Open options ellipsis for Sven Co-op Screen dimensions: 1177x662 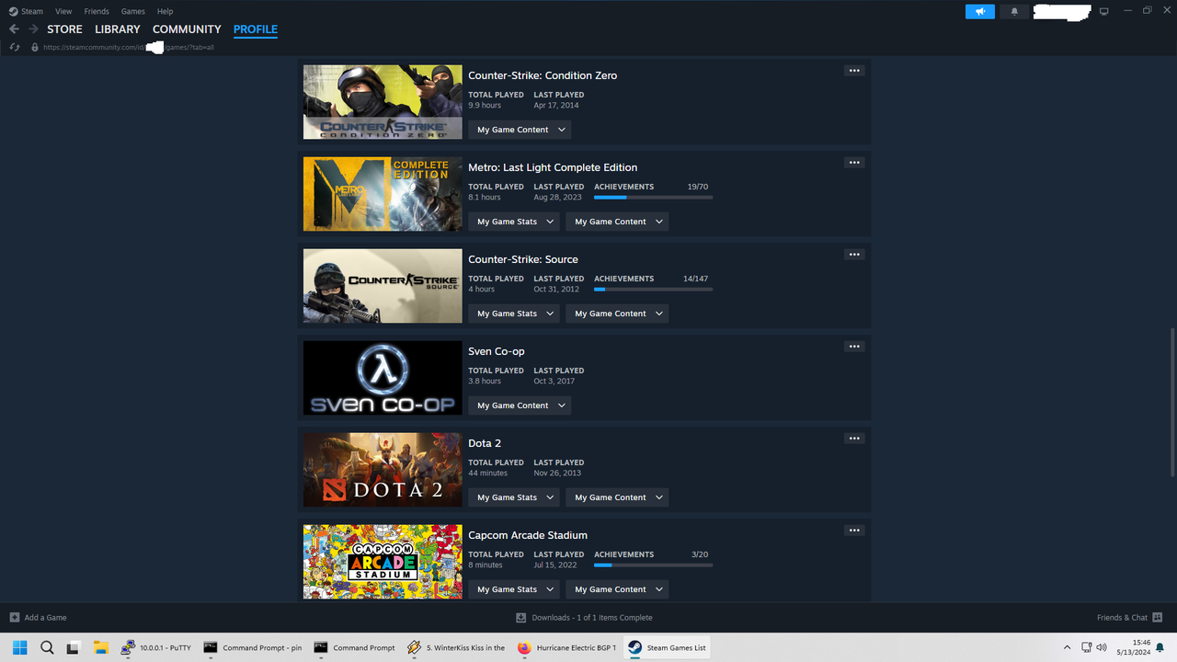tap(854, 347)
